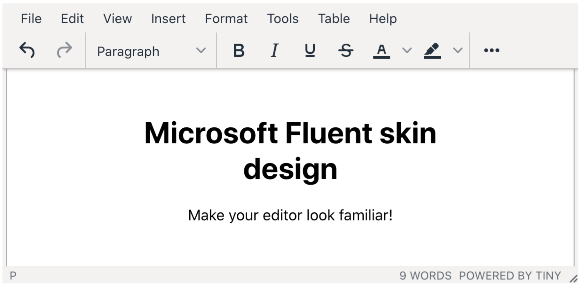Toggle Underline formatting
This screenshot has width=582, height=288.
pyautogui.click(x=310, y=50)
